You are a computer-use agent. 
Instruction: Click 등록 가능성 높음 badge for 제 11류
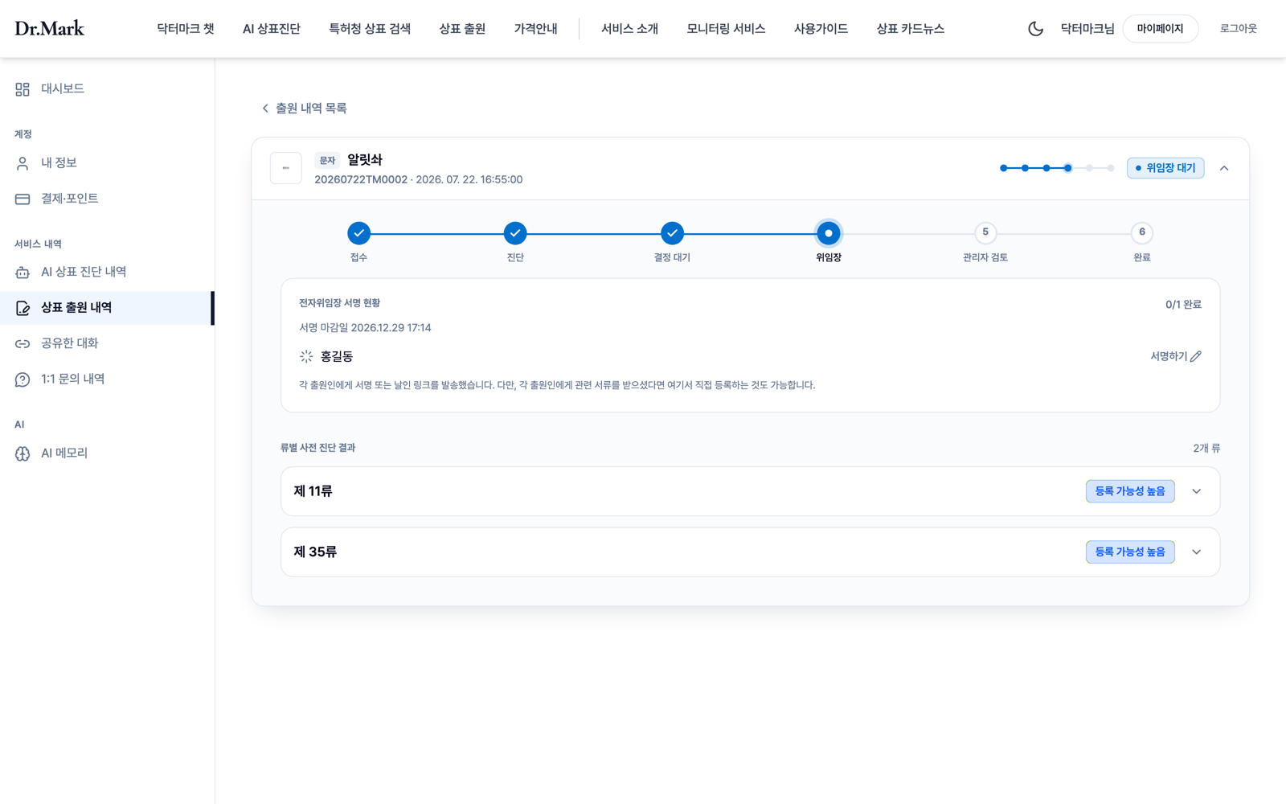pos(1130,491)
